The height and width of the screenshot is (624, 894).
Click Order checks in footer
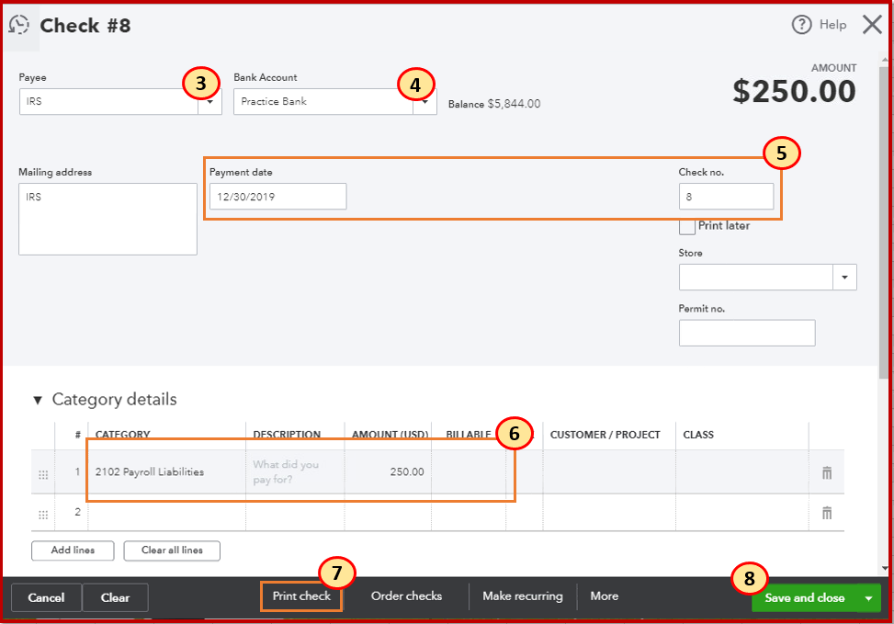click(x=406, y=596)
